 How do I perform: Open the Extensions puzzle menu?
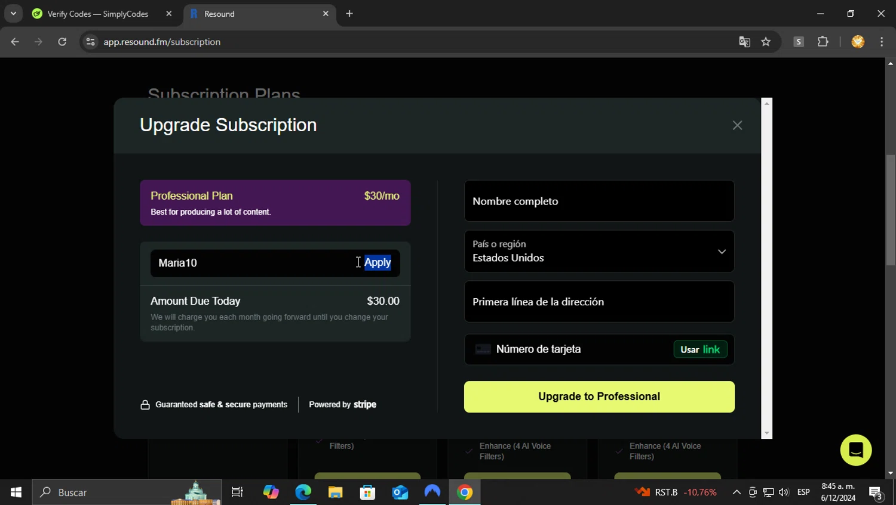pyautogui.click(x=823, y=42)
